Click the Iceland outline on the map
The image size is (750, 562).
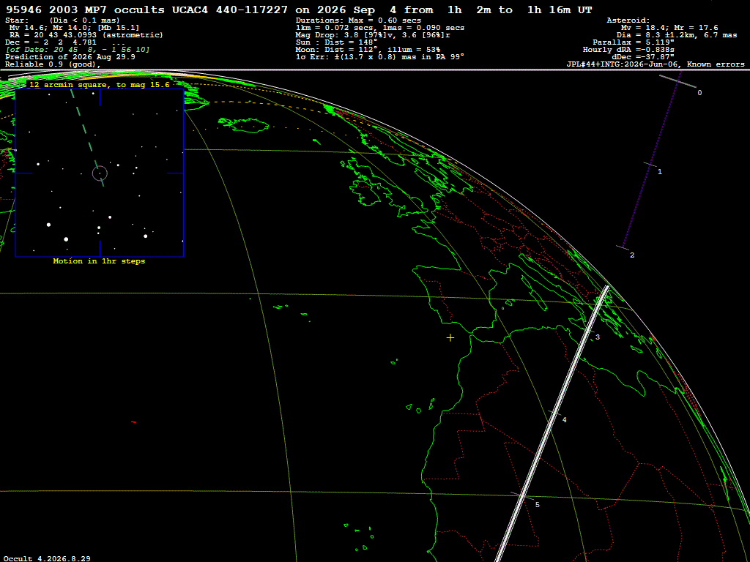pyautogui.click(x=243, y=125)
